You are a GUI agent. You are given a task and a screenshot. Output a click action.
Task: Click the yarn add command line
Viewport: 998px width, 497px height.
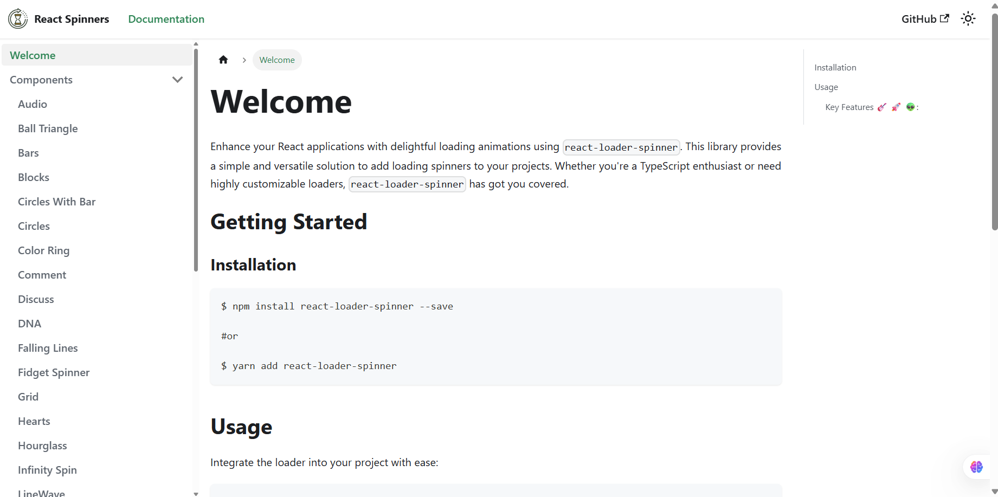(309, 366)
